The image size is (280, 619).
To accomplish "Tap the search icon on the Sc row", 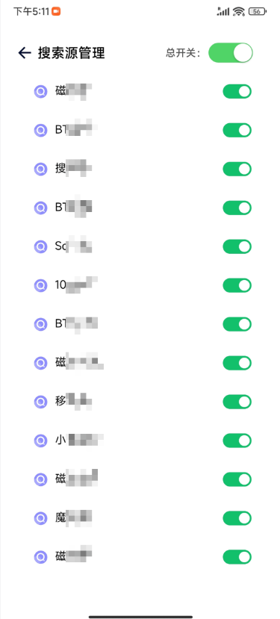I will [40, 246].
